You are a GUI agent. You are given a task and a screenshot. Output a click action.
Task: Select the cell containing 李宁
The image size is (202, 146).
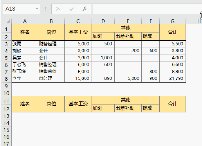tap(25, 78)
